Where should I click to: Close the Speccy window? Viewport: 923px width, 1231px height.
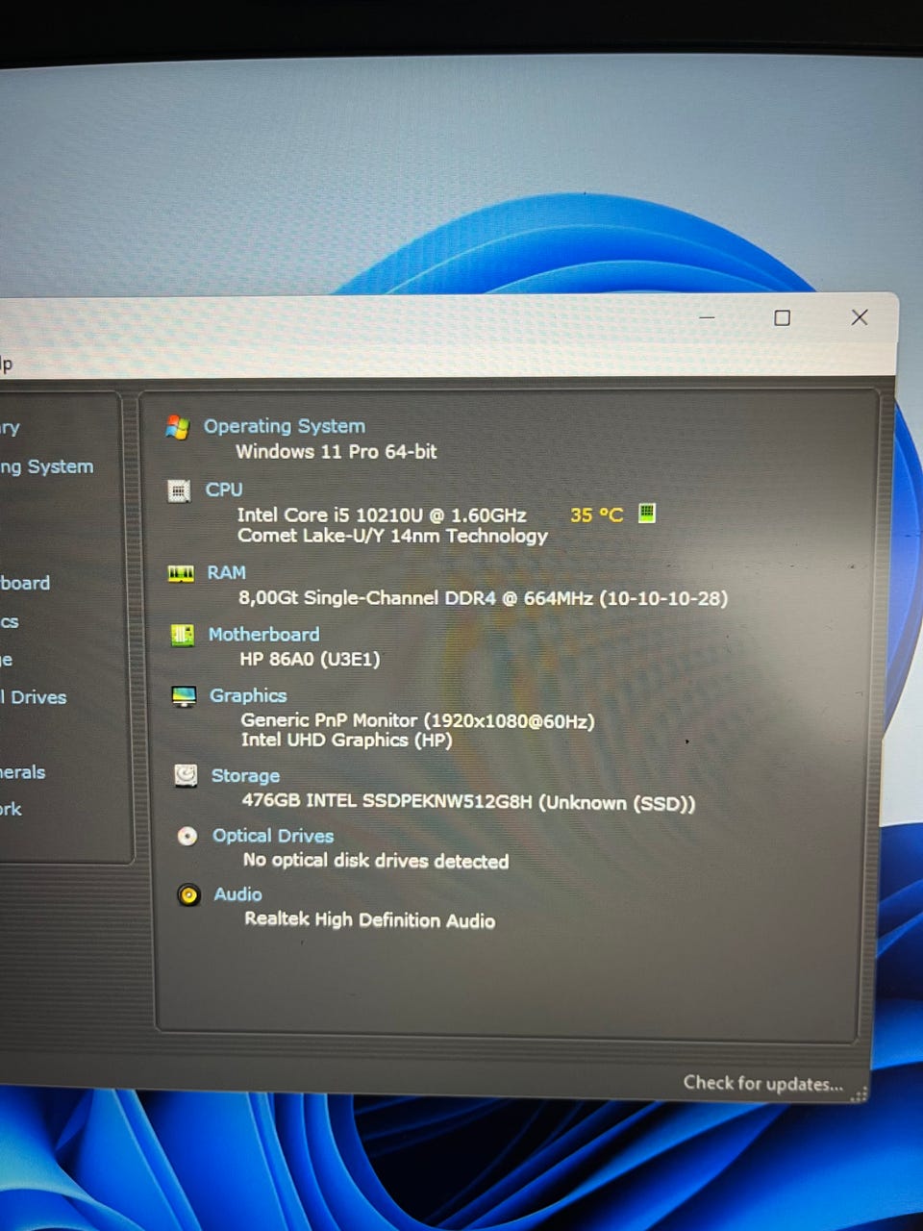(x=860, y=317)
